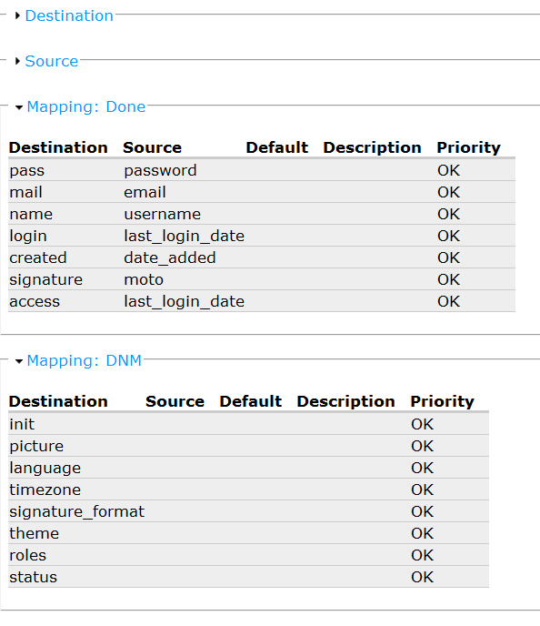Select the pass row in Done table
Screen dimensions: 540x626
[x=262, y=170]
